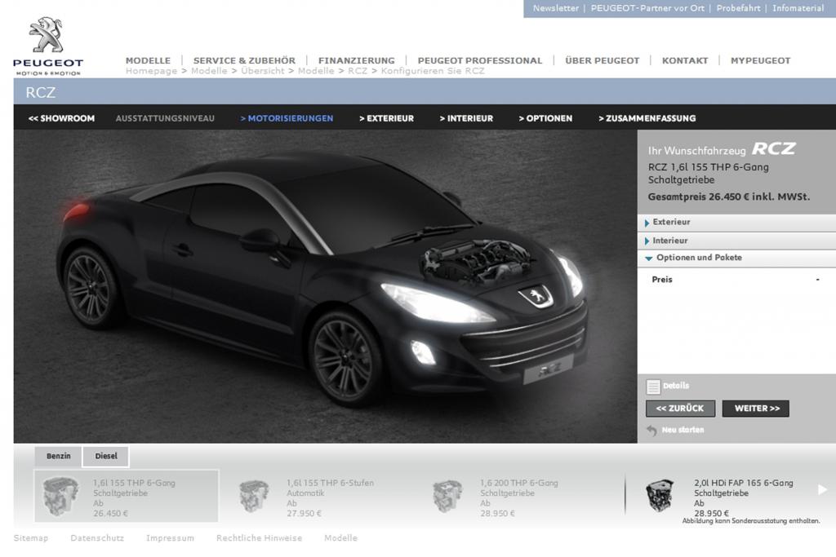Open the Zusammenfassung step
This screenshot has width=836, height=557.
(x=647, y=118)
